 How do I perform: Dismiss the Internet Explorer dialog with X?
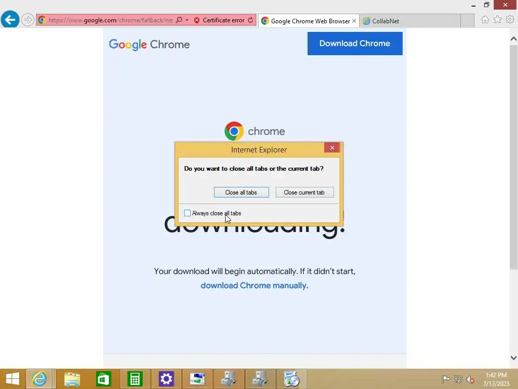pos(332,147)
